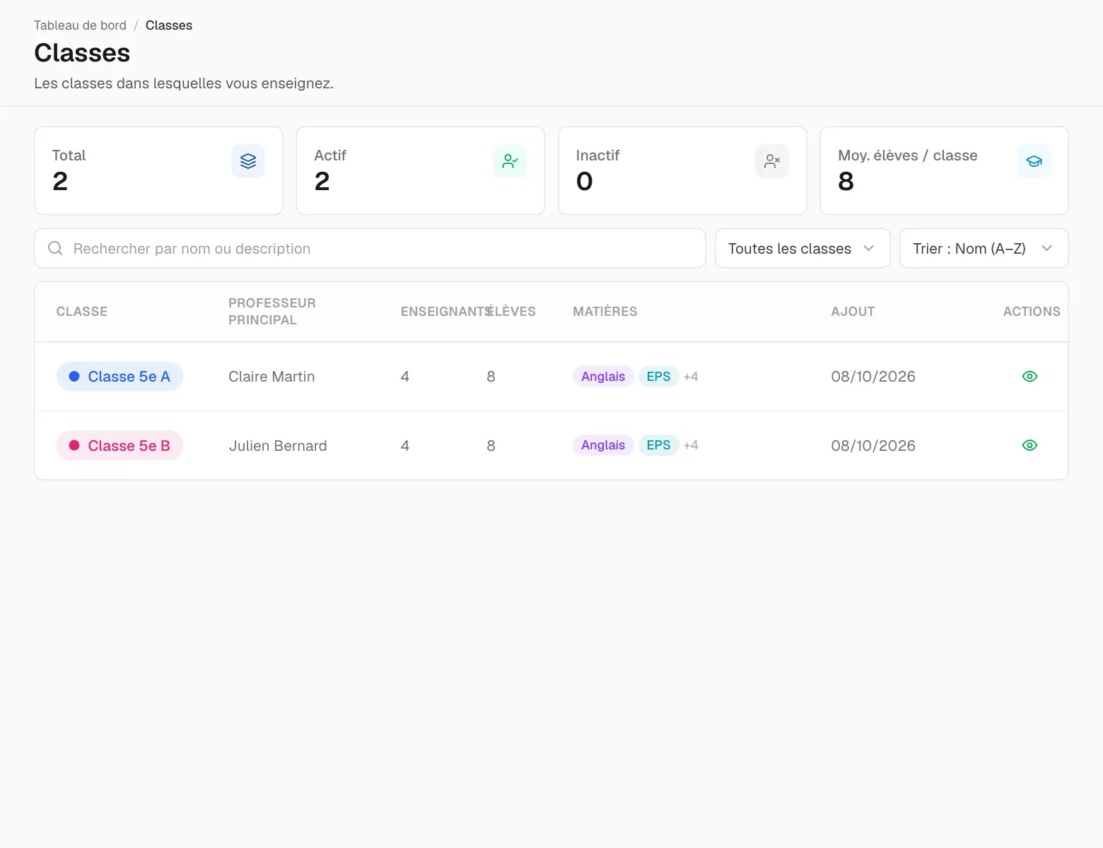The width and height of the screenshot is (1103, 848).
Task: Open the Toutes les classes filter dropdown
Action: 803,248
